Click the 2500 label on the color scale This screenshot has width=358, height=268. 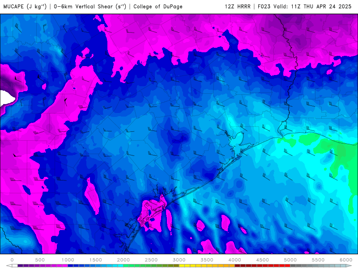[x=151, y=260]
